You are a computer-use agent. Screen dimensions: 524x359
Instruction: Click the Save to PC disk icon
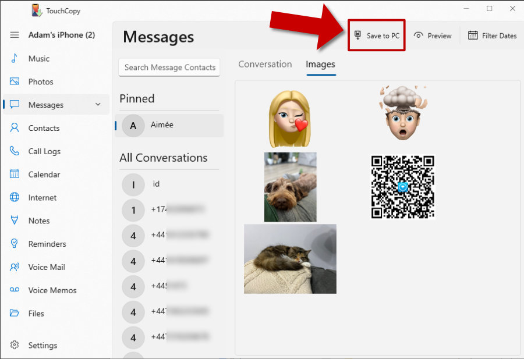coord(357,35)
